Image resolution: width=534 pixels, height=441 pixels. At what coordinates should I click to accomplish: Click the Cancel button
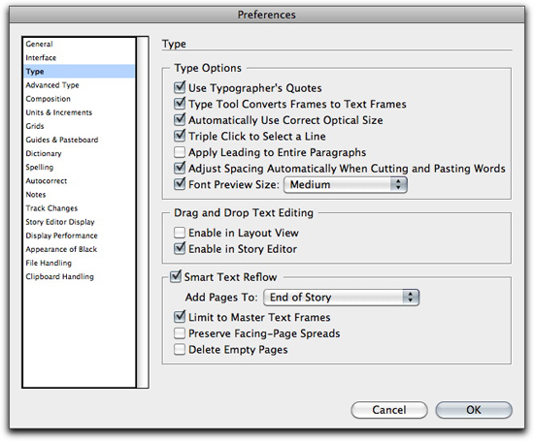tap(389, 410)
